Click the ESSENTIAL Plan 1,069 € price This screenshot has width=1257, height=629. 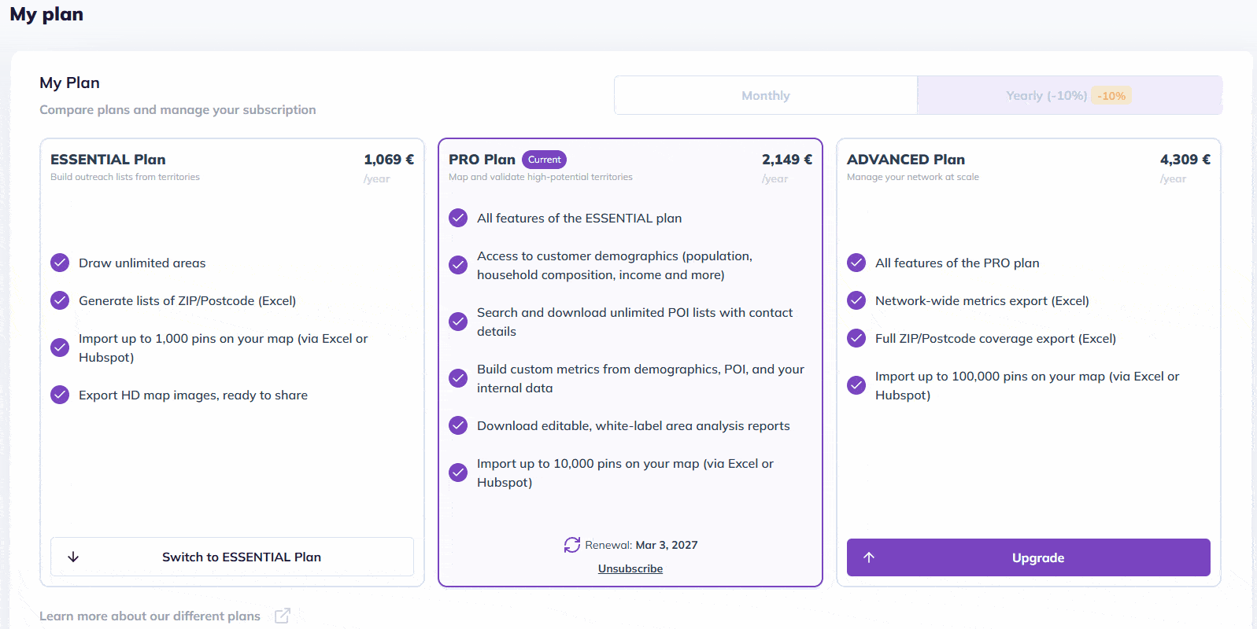(388, 160)
